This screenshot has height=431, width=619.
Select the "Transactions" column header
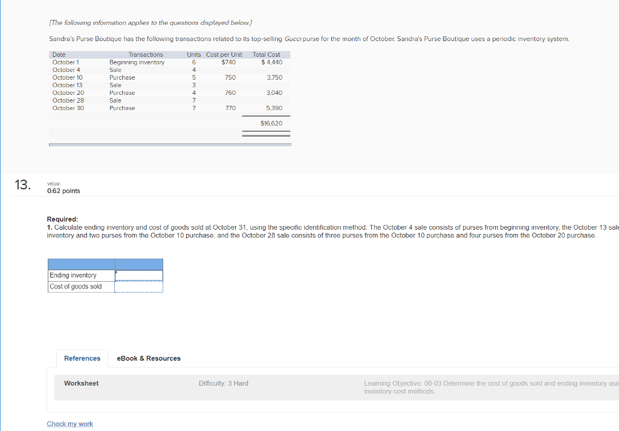pos(146,54)
